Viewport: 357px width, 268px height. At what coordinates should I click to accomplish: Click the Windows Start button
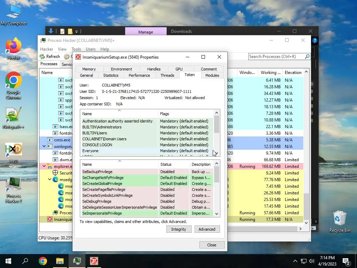pyautogui.click(x=8, y=261)
